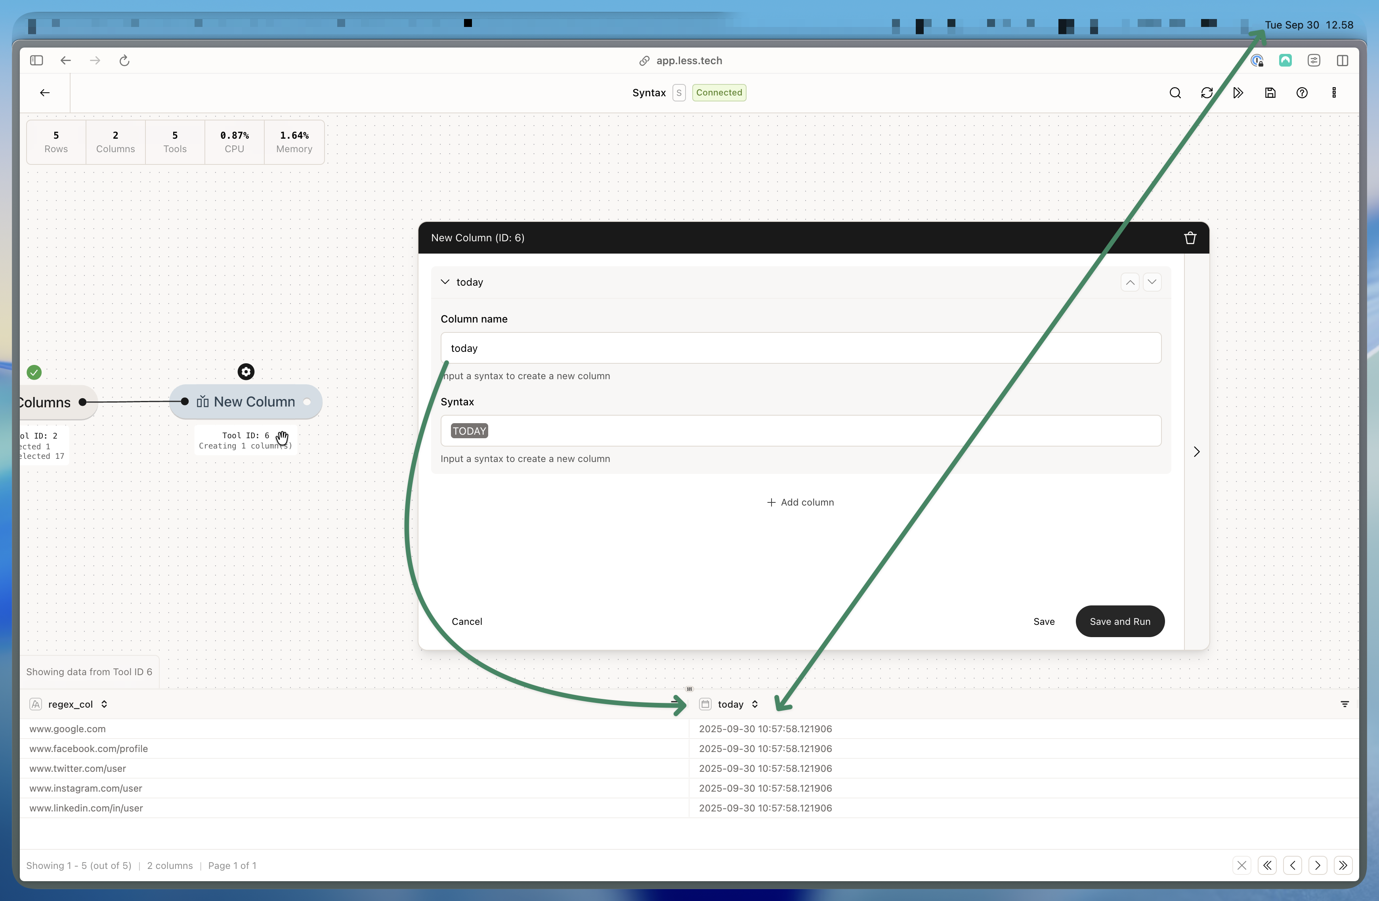This screenshot has width=1379, height=901.
Task: Open the three-dot more options menu
Action: [1334, 93]
